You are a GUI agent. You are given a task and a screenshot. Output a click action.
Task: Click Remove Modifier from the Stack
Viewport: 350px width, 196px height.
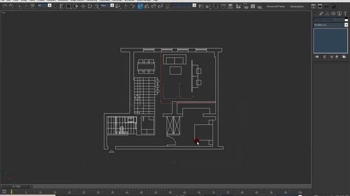[337, 57]
